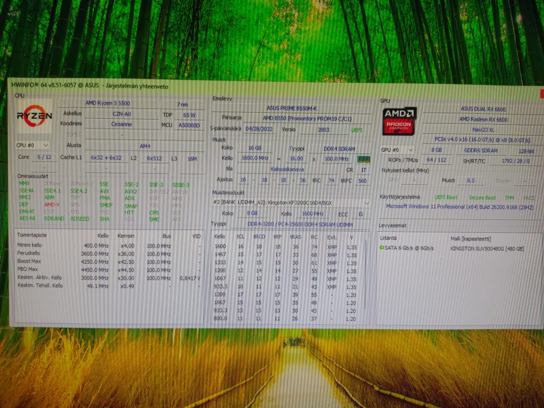Click the DDR4-3200 / PC4-25600 module type field
Screen dimensions: 544x408
[x=300, y=224]
